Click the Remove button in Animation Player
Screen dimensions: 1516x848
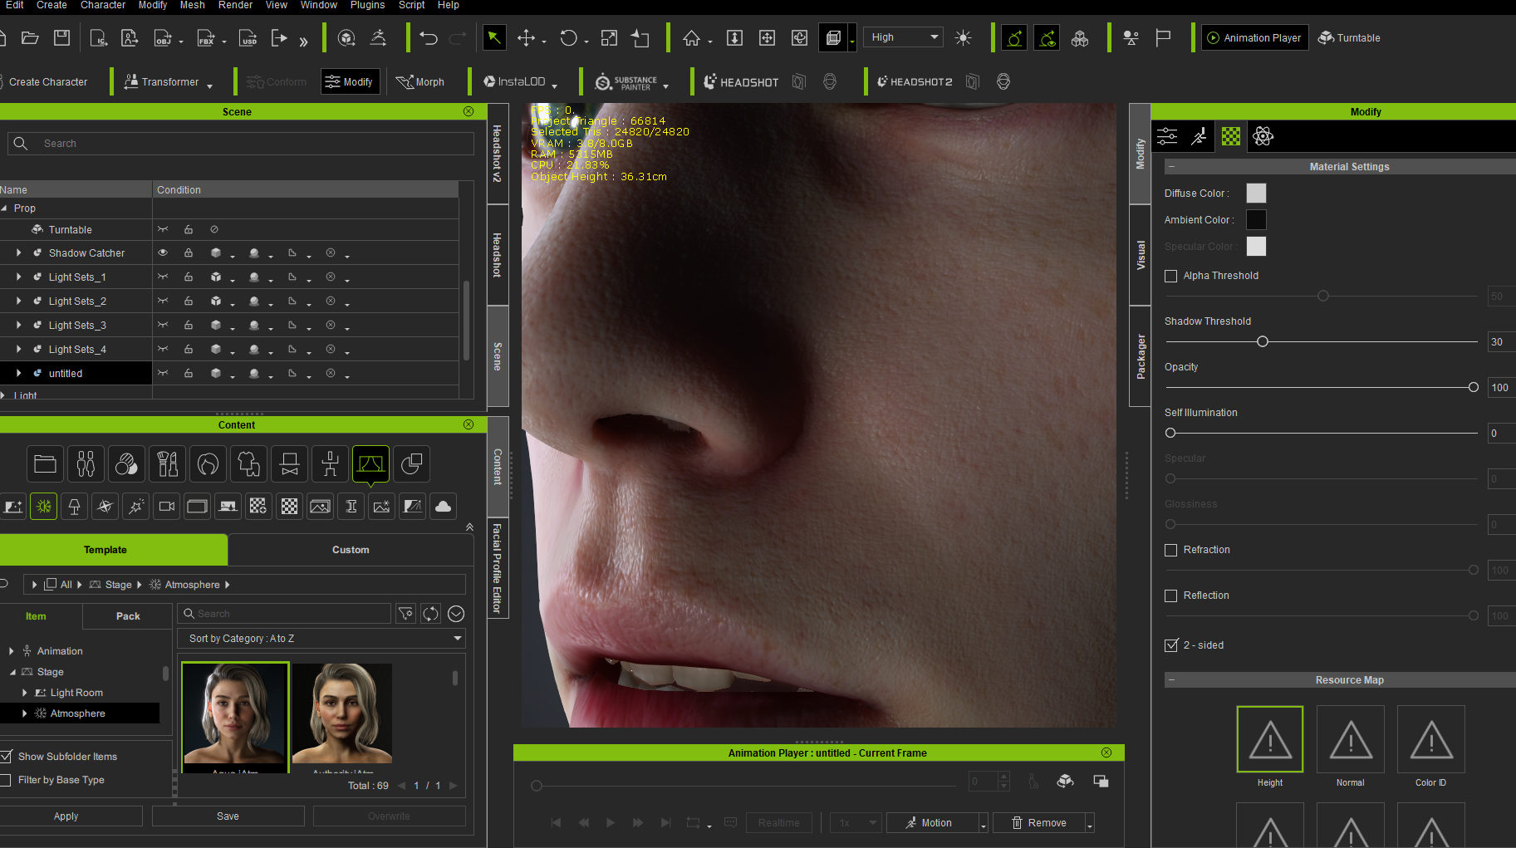[x=1038, y=823]
